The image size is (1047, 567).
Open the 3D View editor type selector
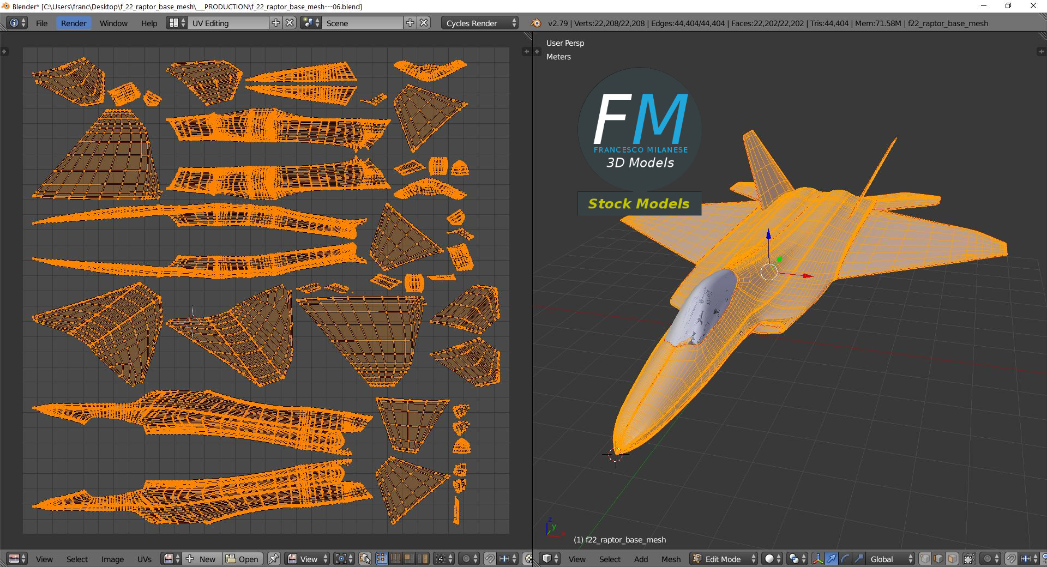click(x=550, y=559)
